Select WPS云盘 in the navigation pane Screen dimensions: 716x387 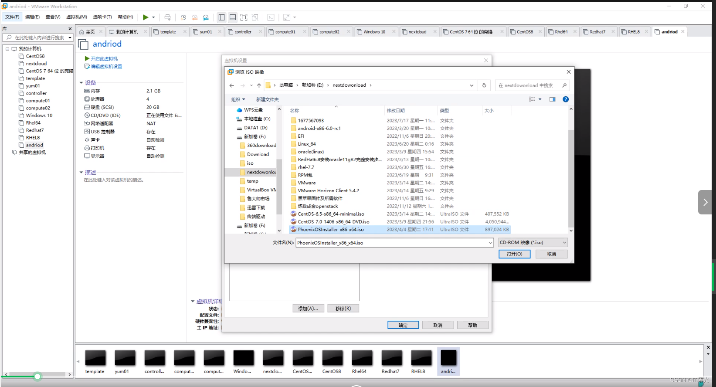coord(253,110)
